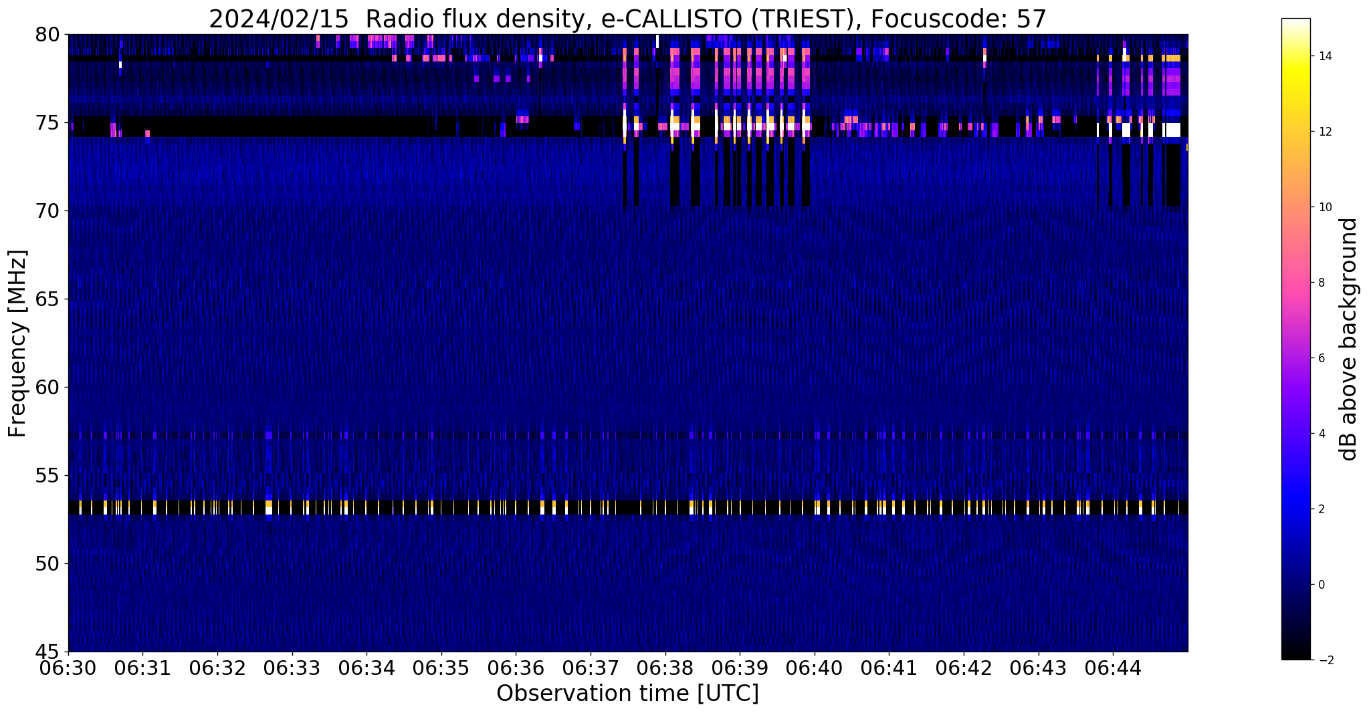Click the 'Frequency [MHz]' y-axis label

pos(17,343)
